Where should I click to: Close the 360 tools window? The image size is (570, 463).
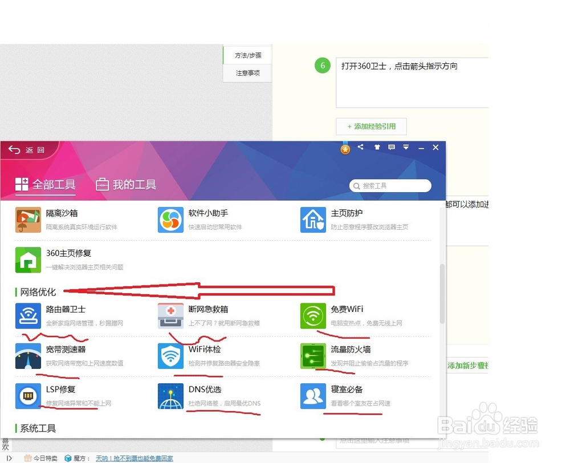click(x=435, y=147)
